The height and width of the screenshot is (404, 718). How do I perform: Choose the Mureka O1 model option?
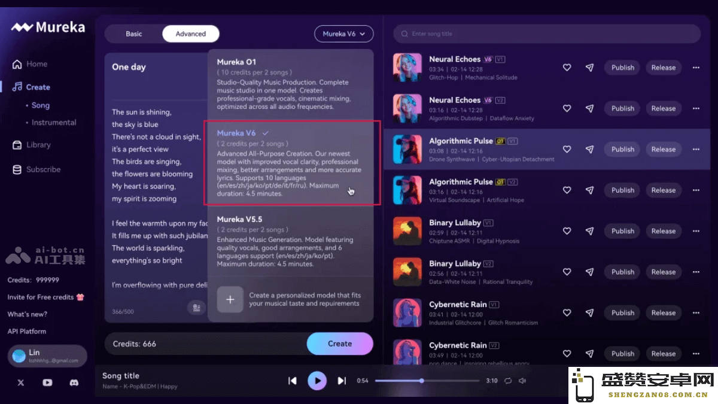(x=291, y=84)
